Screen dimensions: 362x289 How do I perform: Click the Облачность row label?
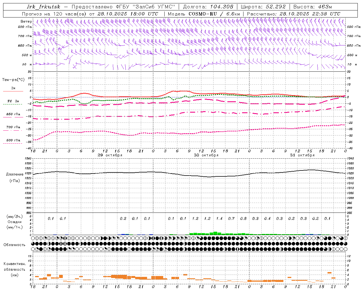tap(14, 245)
